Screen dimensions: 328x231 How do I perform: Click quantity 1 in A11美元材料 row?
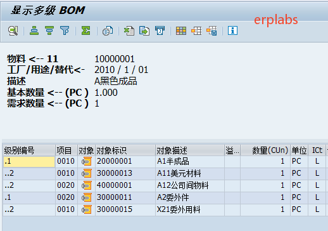282,173
